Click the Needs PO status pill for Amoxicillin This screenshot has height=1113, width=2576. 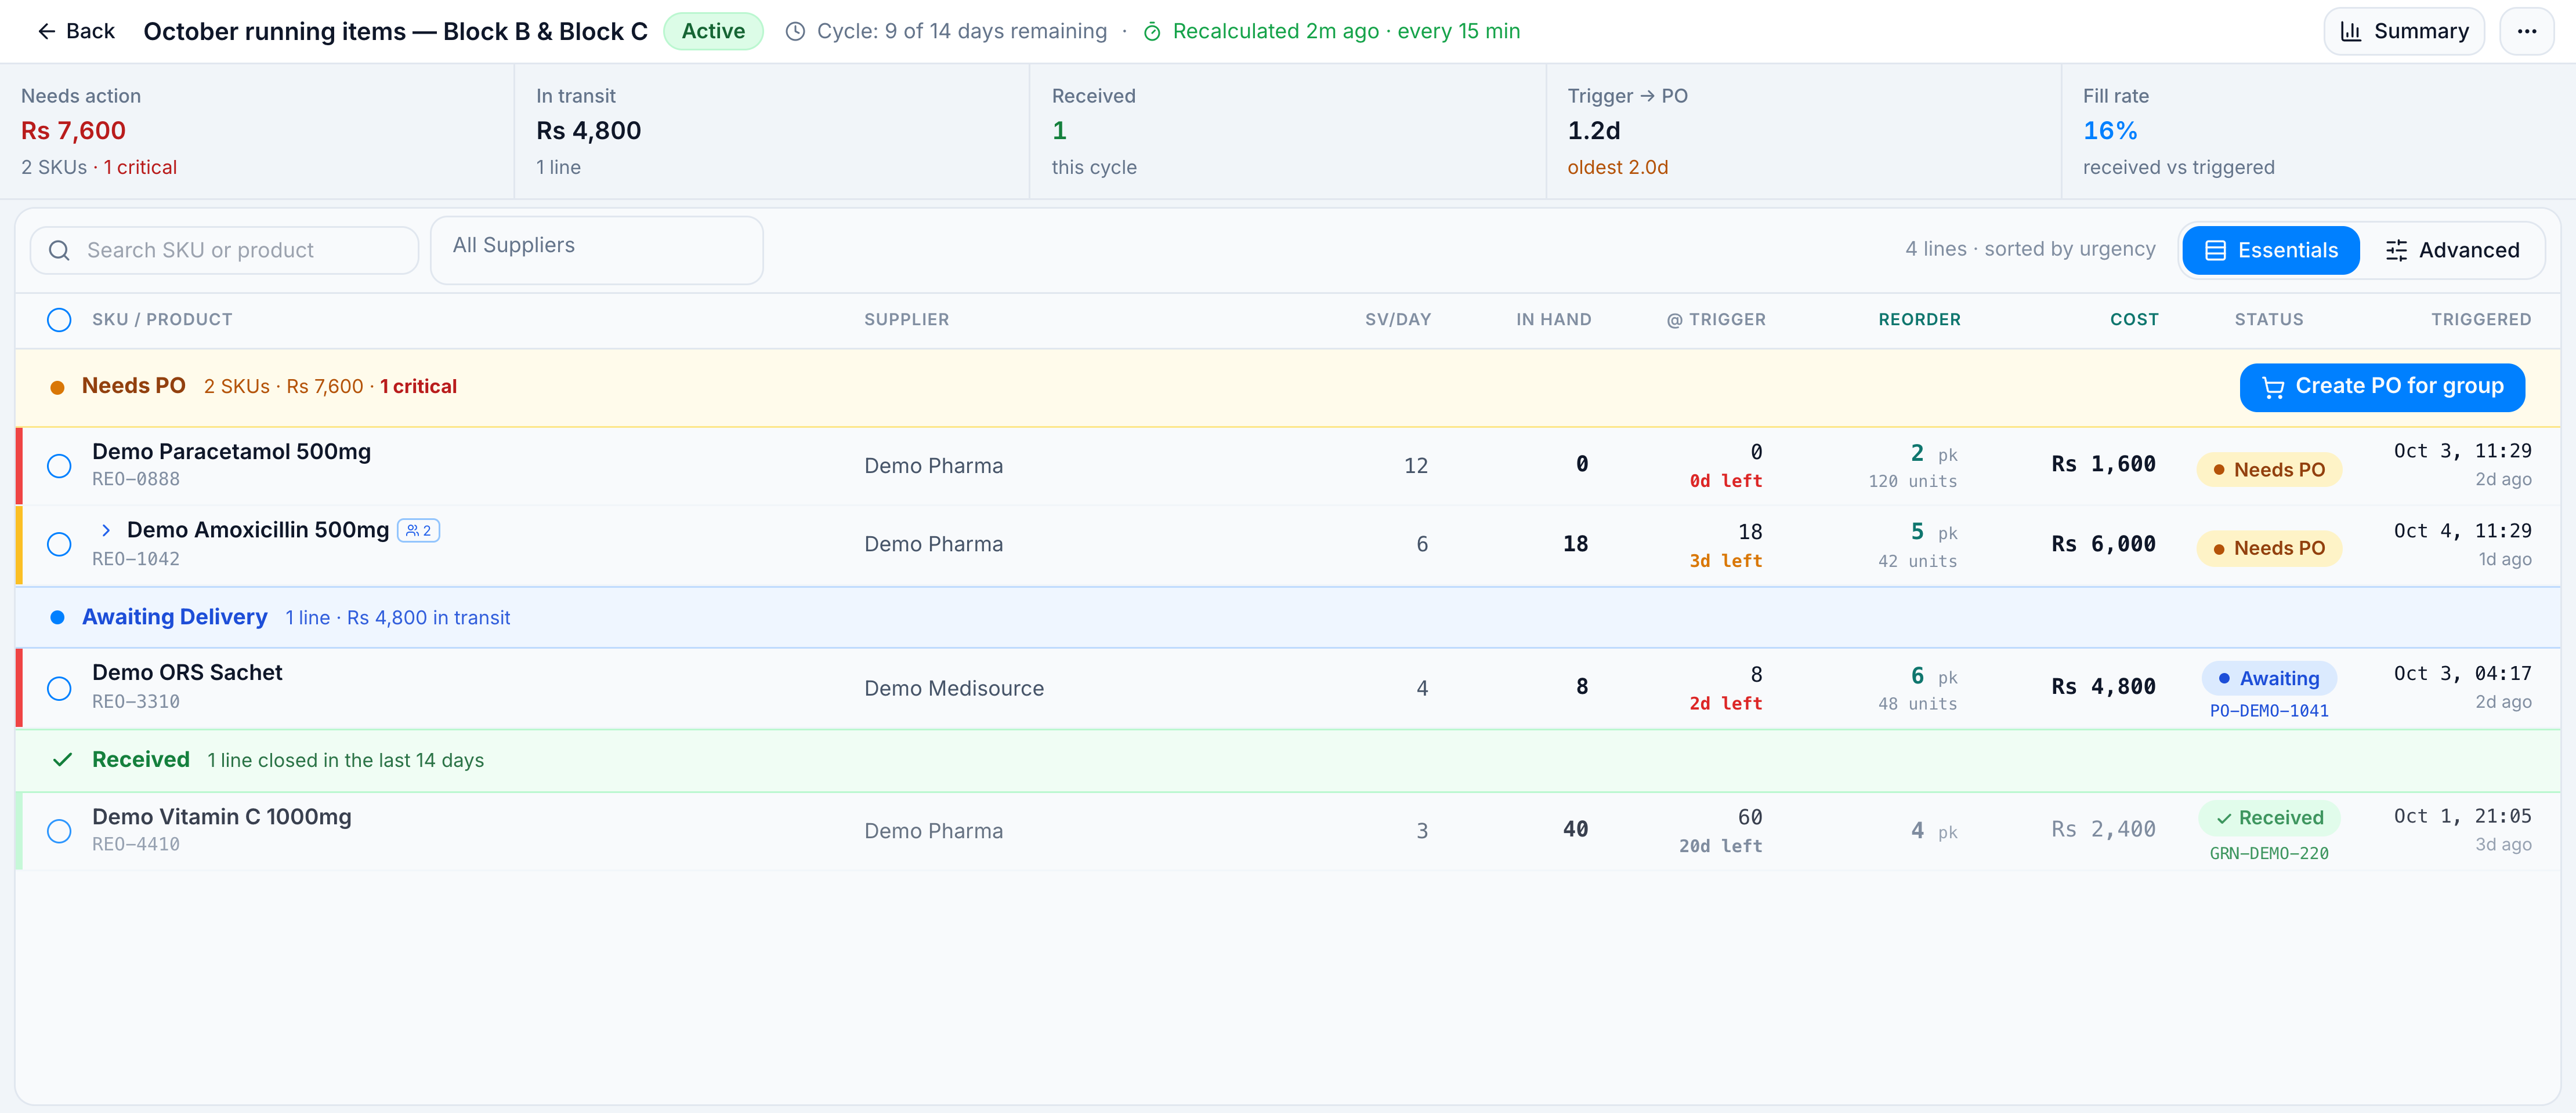coord(2269,547)
